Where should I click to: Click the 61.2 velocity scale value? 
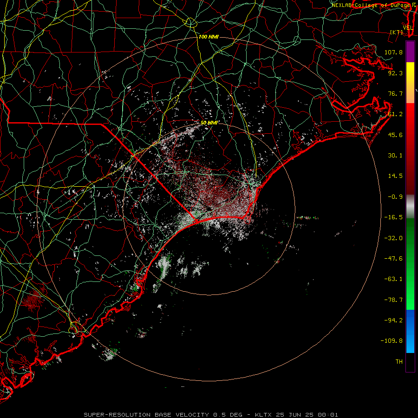[x=395, y=114]
